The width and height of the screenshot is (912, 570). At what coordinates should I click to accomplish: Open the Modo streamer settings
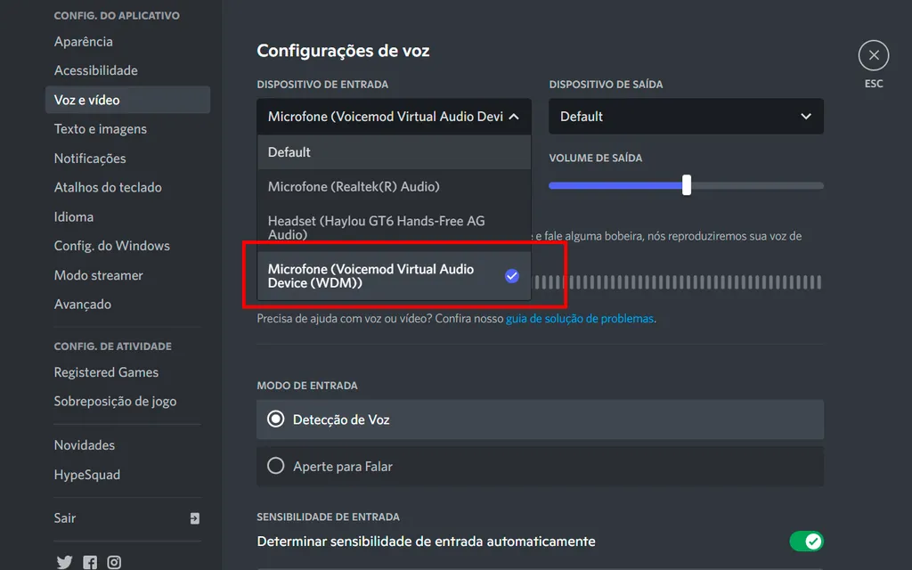[99, 274]
